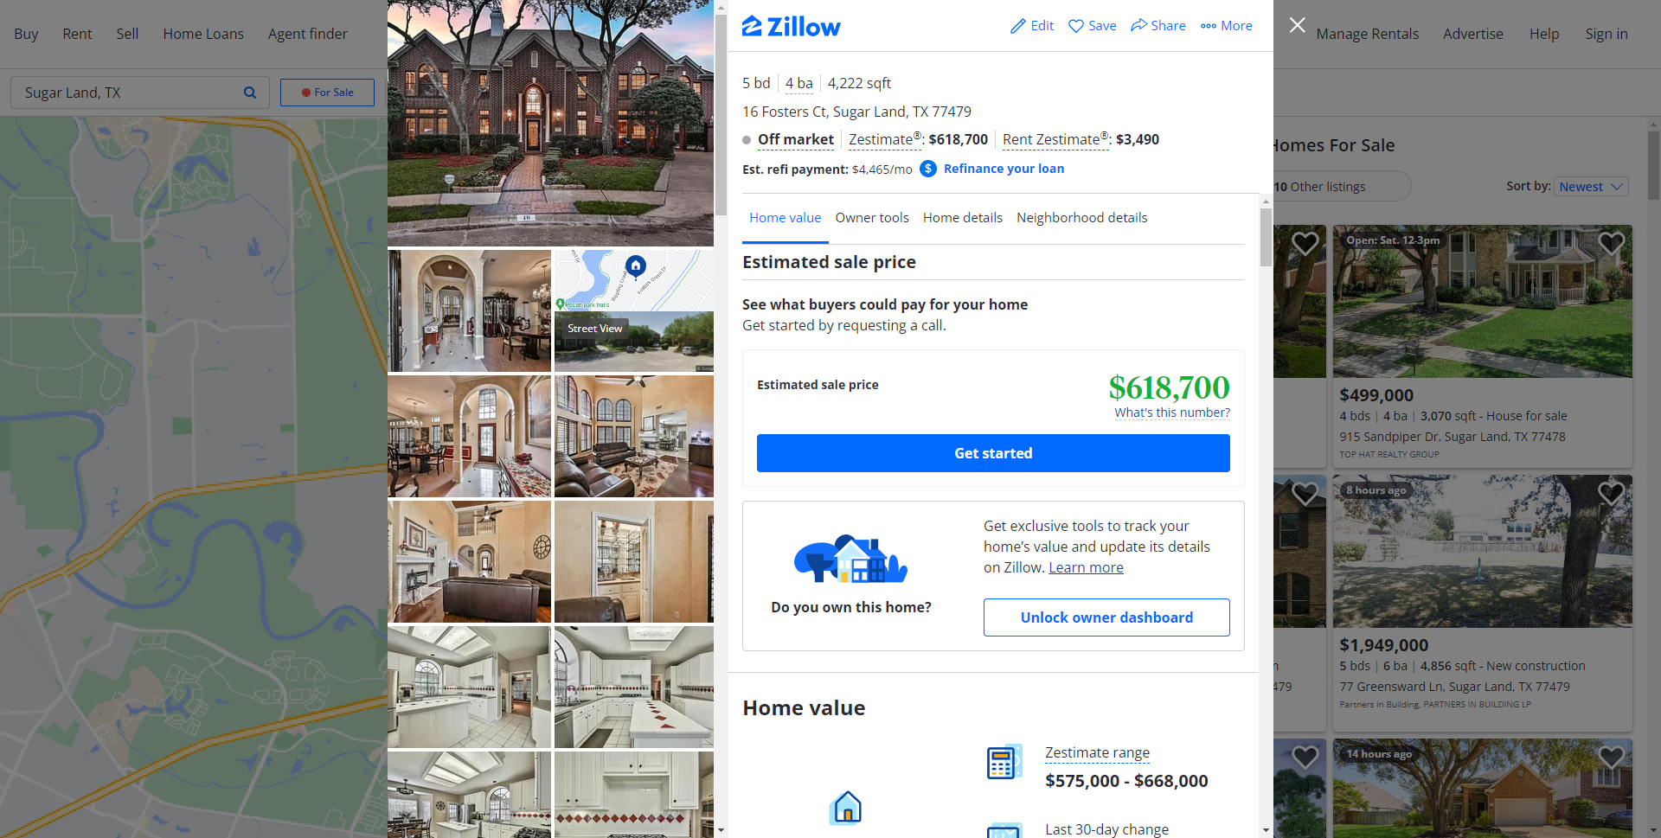The image size is (1661, 838).
Task: Open the Newest sort dropdown
Action: click(x=1591, y=187)
